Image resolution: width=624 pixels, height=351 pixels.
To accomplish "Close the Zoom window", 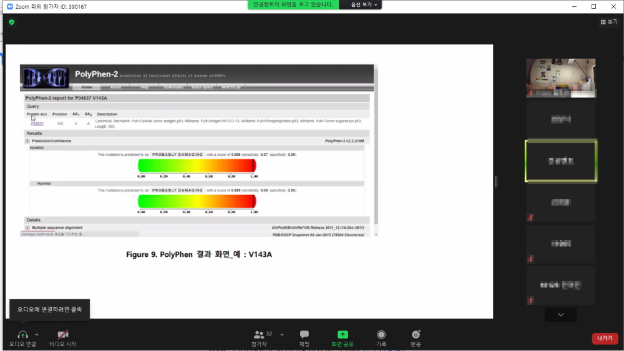I will click(x=613, y=6).
